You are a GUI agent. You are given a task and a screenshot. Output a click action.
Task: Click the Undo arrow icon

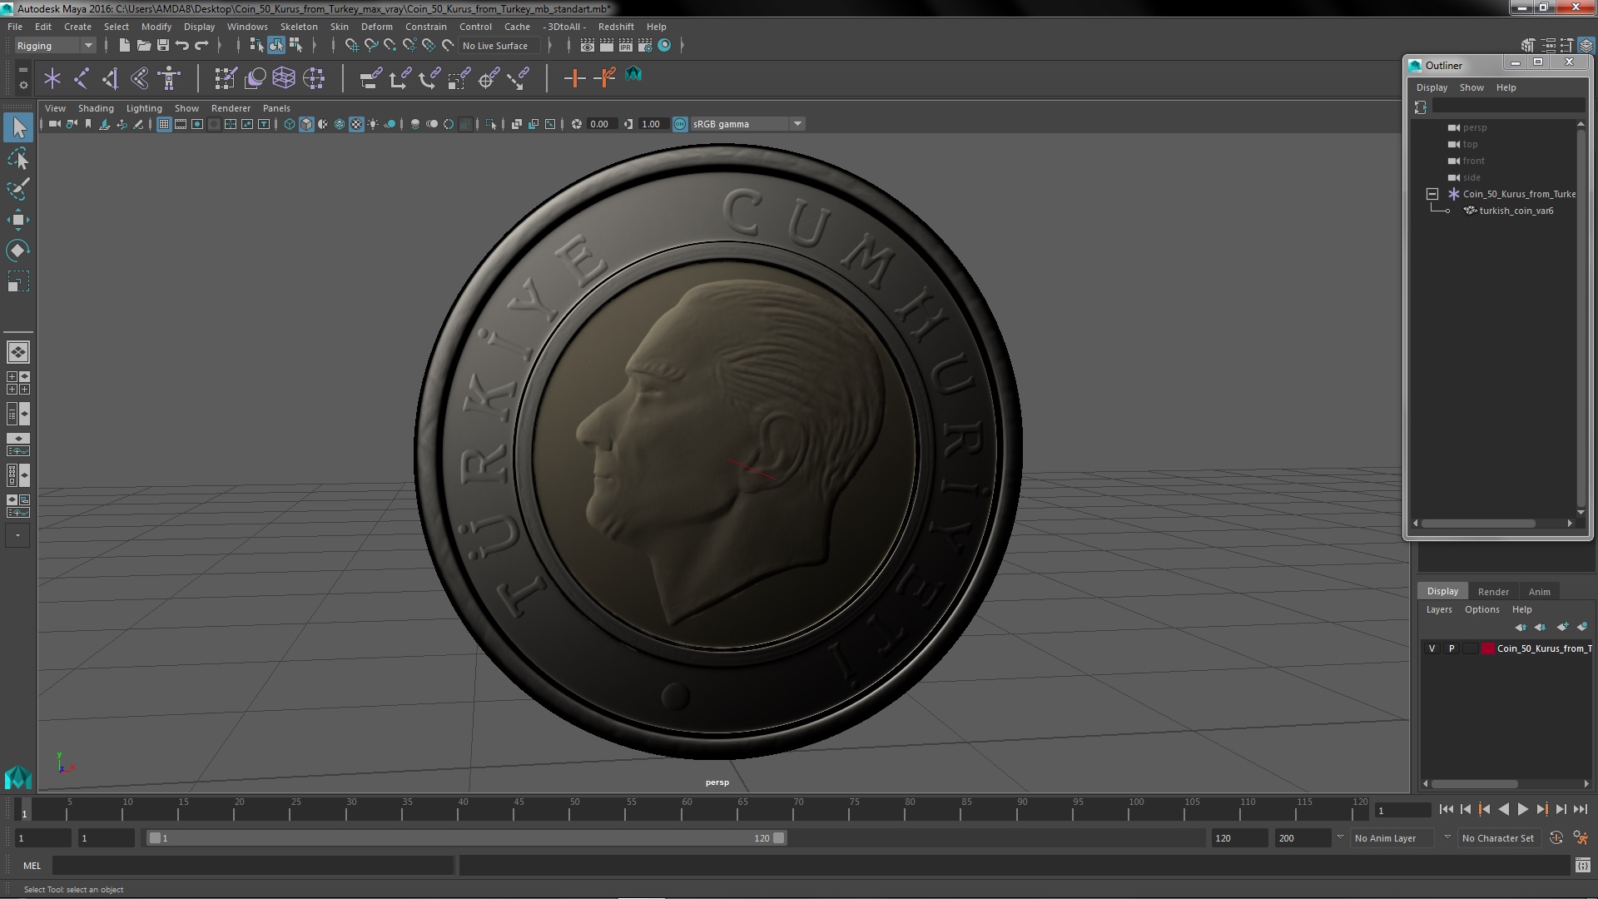coord(182,45)
